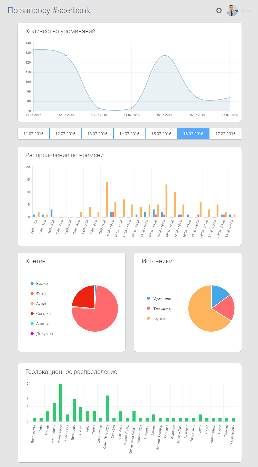Click the Количество упоминаний card title
Screen dimensions: 258x467
[x=60, y=31]
